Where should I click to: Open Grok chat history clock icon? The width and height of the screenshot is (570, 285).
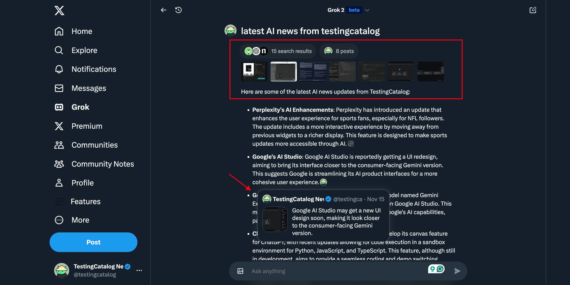point(178,10)
